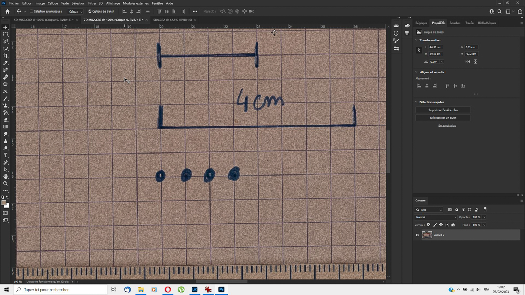The image size is (525, 295).
Task: Select the Horizontal Type tool
Action: (5, 155)
